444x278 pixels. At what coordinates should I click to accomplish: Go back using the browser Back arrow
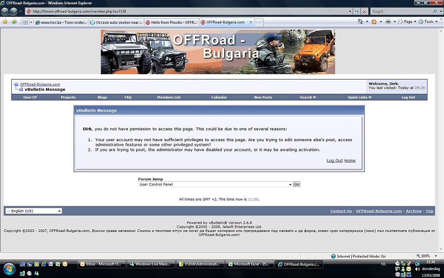click(x=5, y=11)
